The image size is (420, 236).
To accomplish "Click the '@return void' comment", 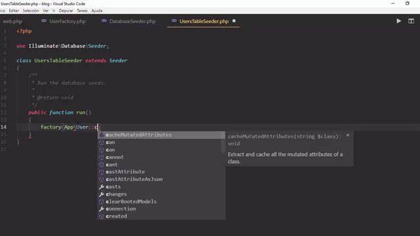I will [55, 98].
